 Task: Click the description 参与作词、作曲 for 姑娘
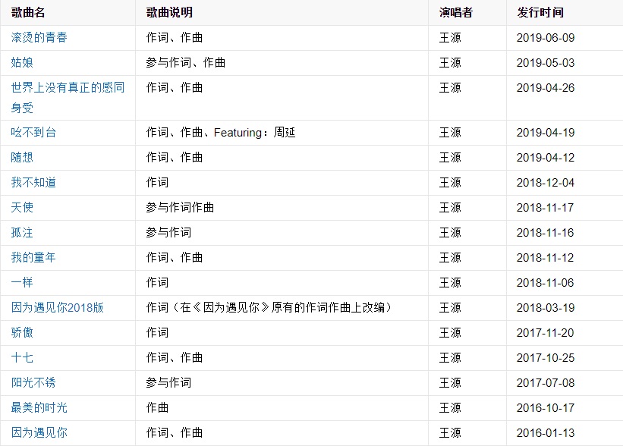[186, 62]
